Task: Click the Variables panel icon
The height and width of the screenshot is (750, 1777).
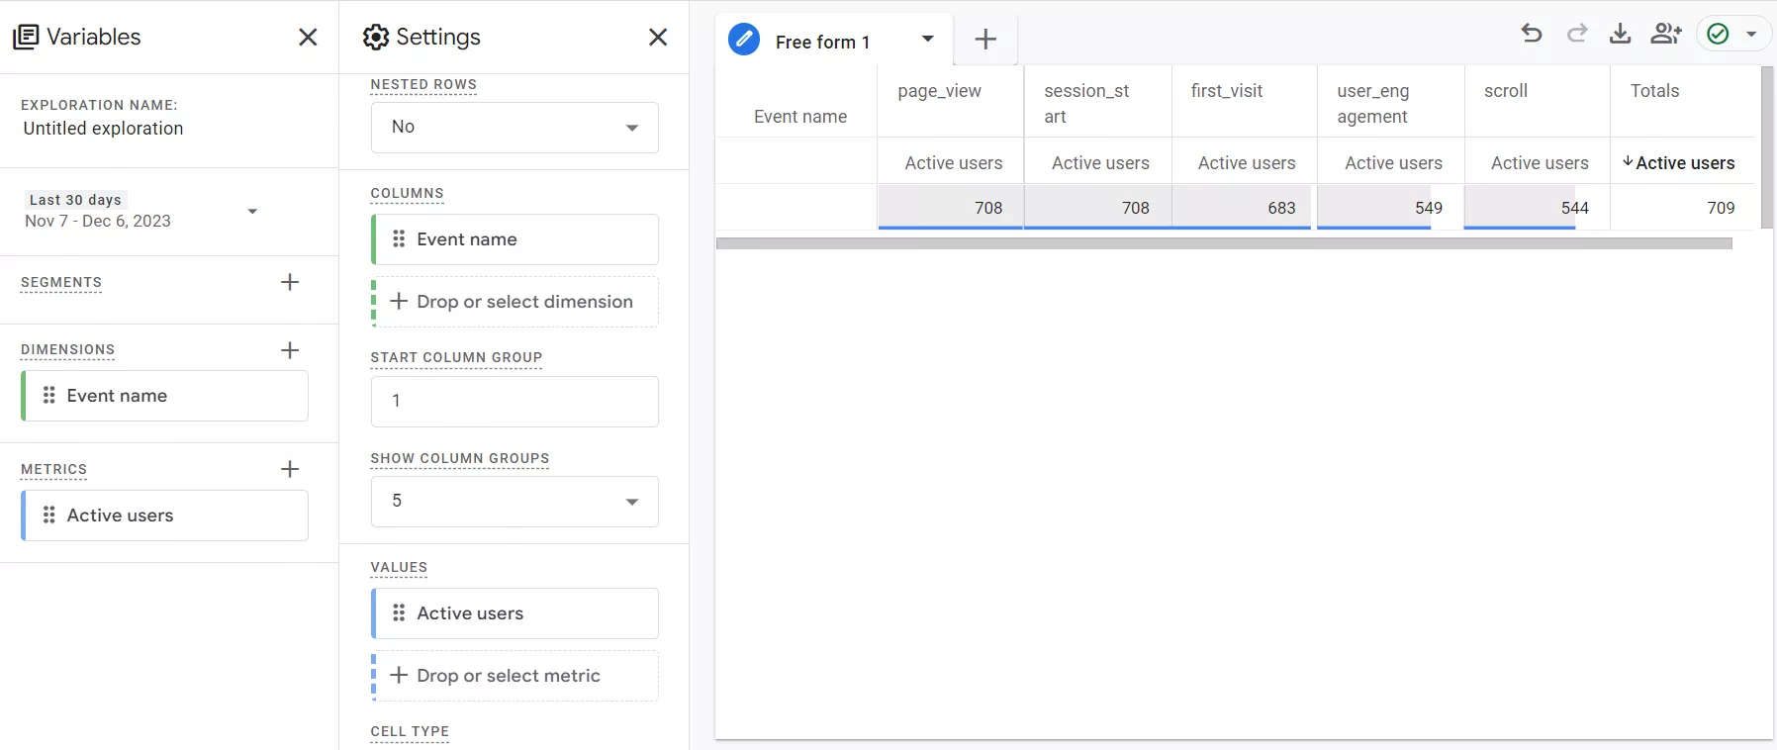Action: click(26, 38)
